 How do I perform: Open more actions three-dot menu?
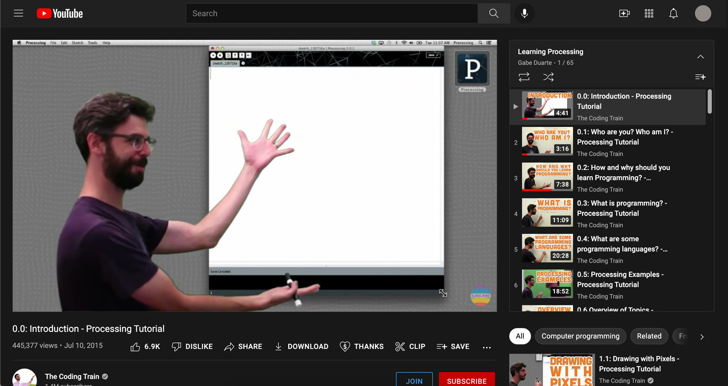pyautogui.click(x=487, y=347)
